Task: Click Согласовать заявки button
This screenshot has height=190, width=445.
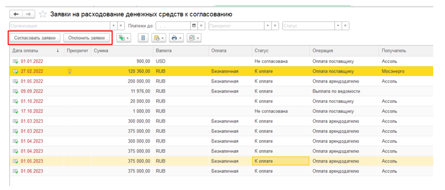Action: tap(35, 38)
